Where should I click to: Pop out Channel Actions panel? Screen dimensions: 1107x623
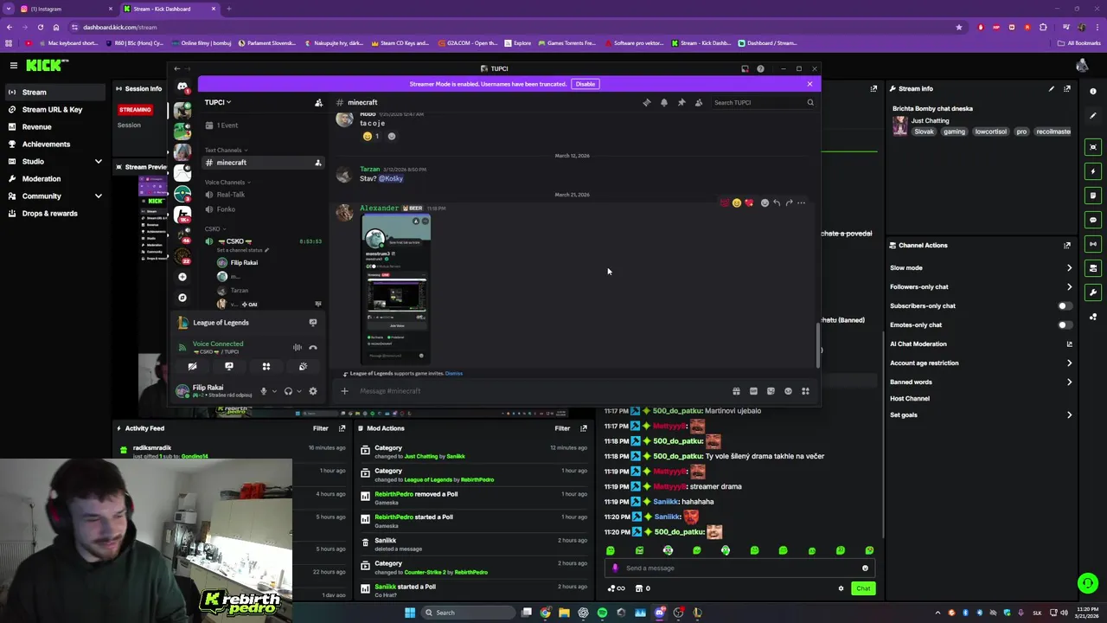[1067, 245]
